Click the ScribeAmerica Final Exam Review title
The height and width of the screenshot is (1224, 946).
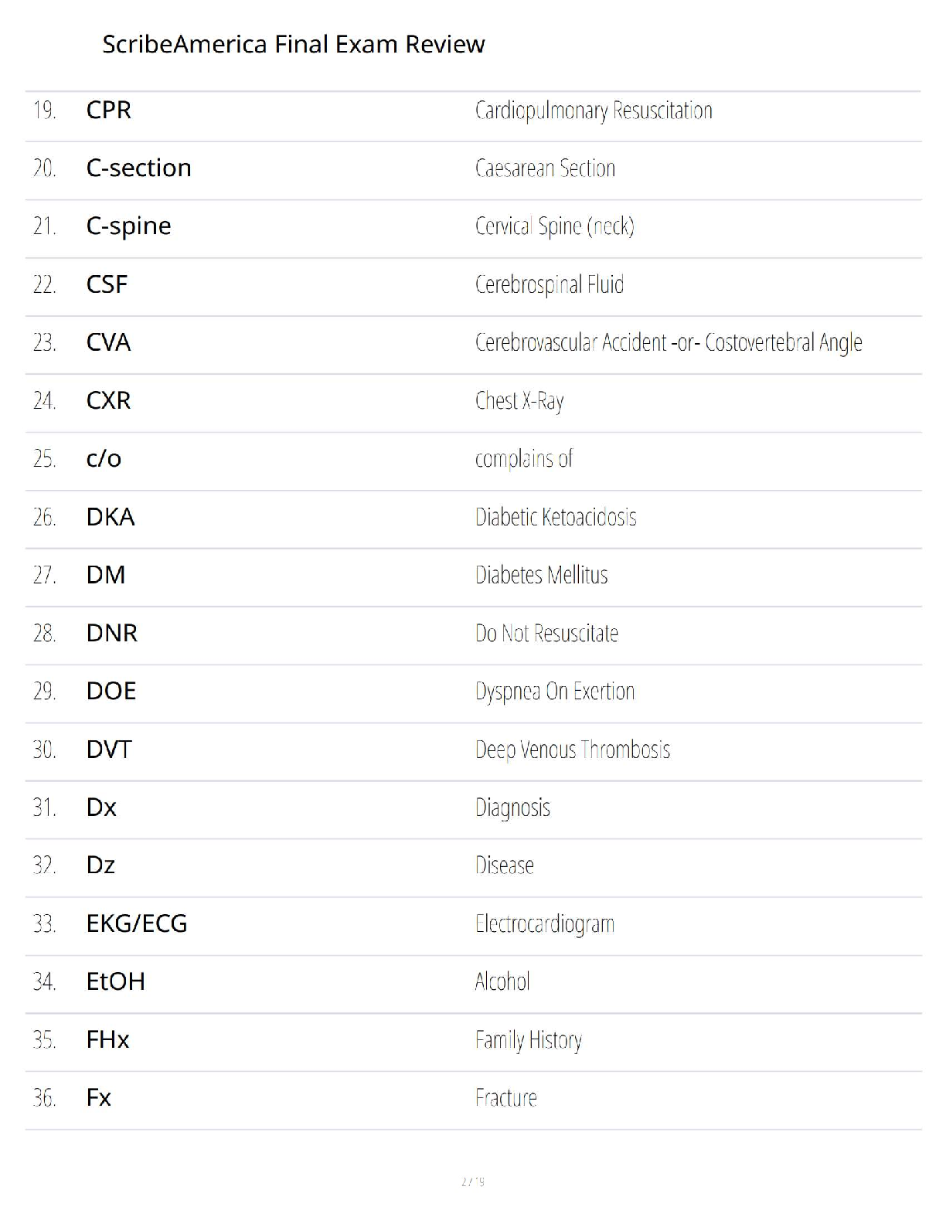pos(293,45)
